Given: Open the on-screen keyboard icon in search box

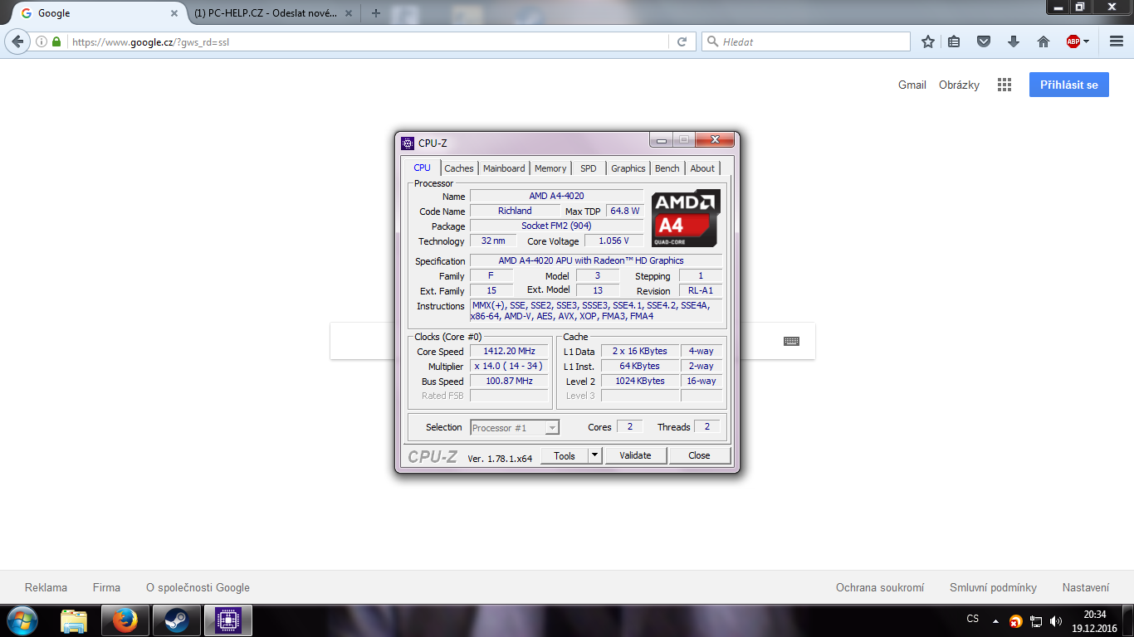Looking at the screenshot, I should [791, 341].
